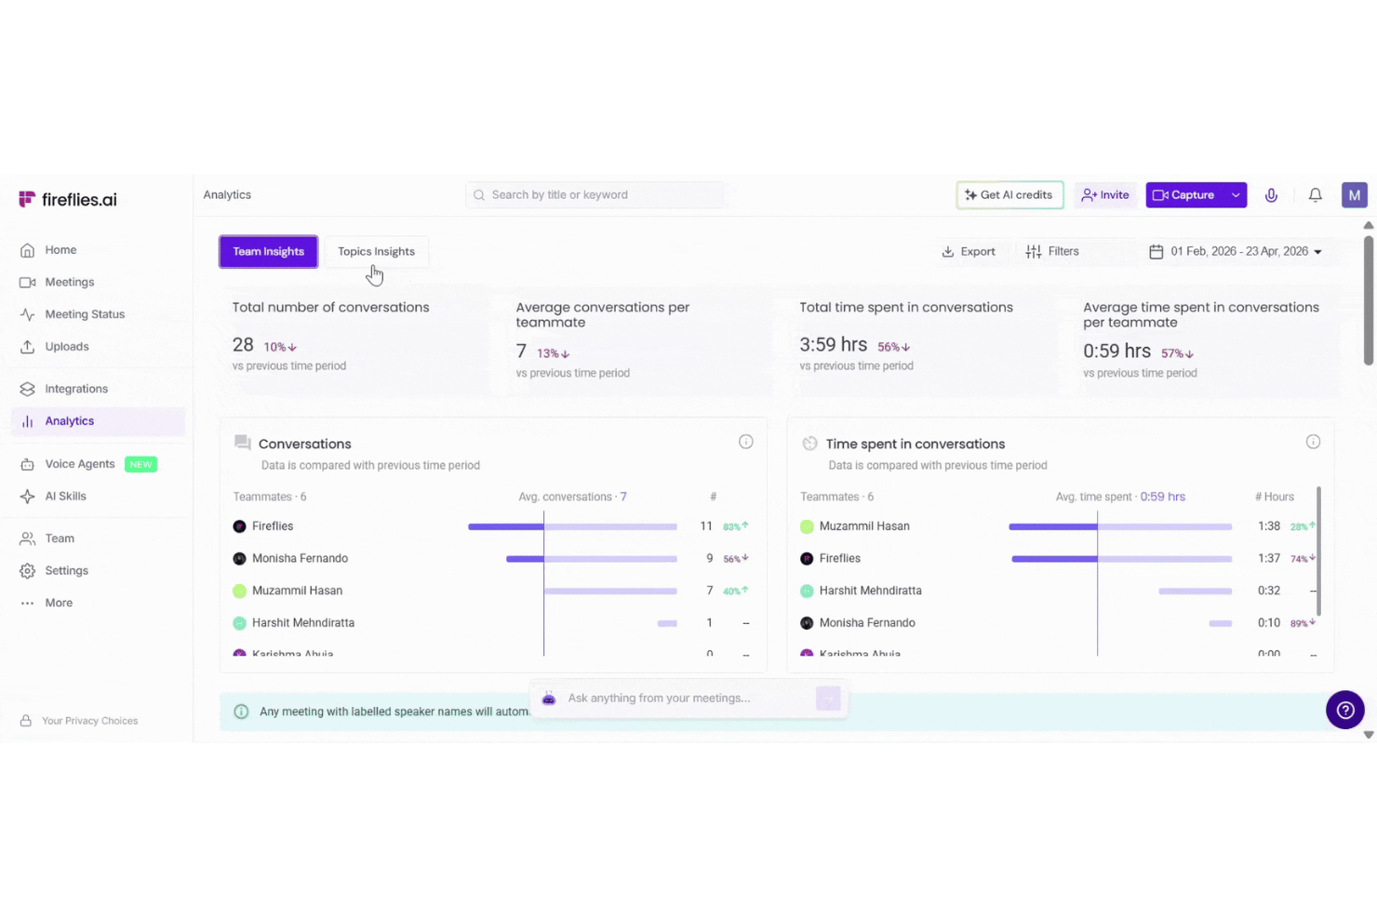1377x918 pixels.
Task: Click the help question mark bubble
Action: tap(1344, 710)
